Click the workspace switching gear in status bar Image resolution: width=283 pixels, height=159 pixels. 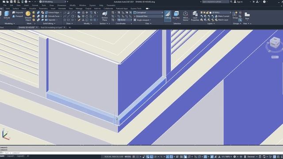[235, 157]
